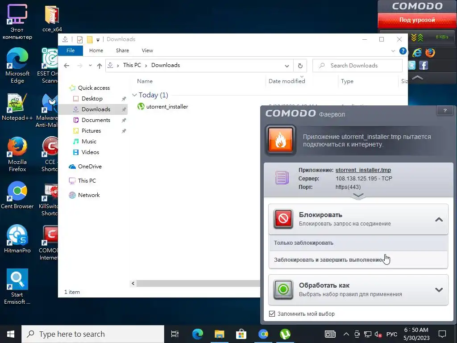Select the Microsoft Edge desktop shortcut
Image resolution: width=457 pixels, height=343 pixels.
(17, 66)
